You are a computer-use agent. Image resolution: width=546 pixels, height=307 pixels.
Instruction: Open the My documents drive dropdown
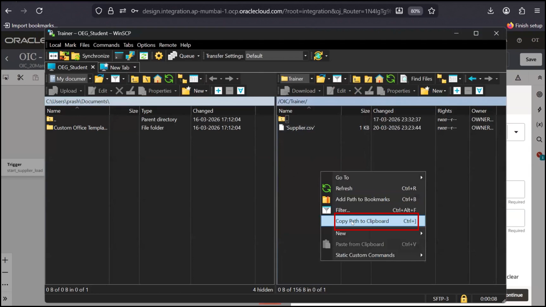90,79
